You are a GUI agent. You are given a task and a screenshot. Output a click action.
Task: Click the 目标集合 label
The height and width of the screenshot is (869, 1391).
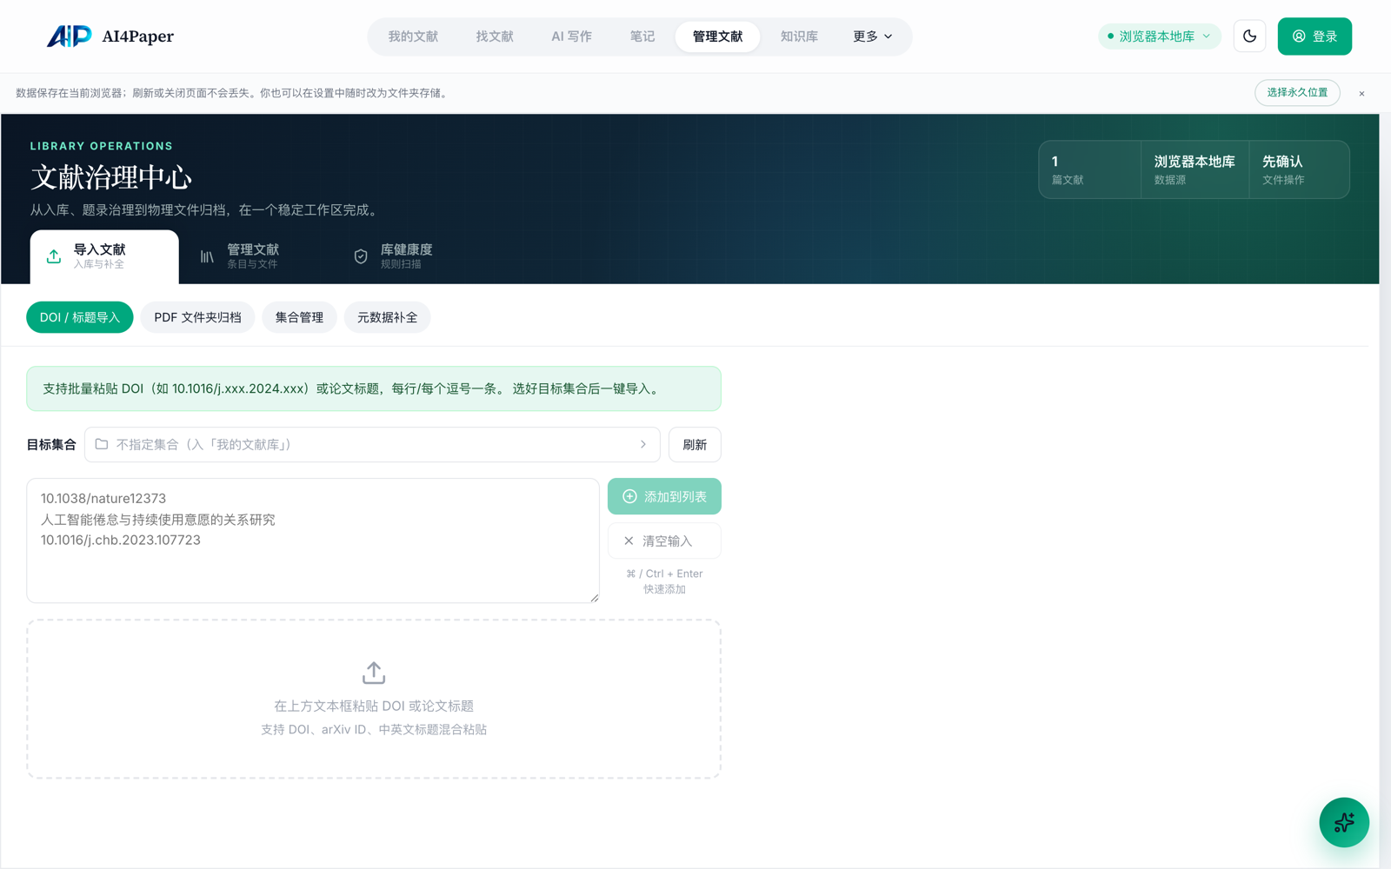click(x=51, y=444)
